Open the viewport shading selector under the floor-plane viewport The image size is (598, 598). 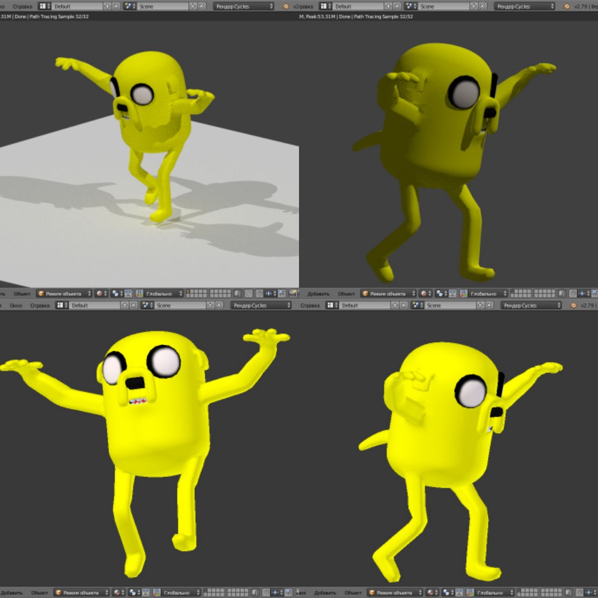point(101,293)
